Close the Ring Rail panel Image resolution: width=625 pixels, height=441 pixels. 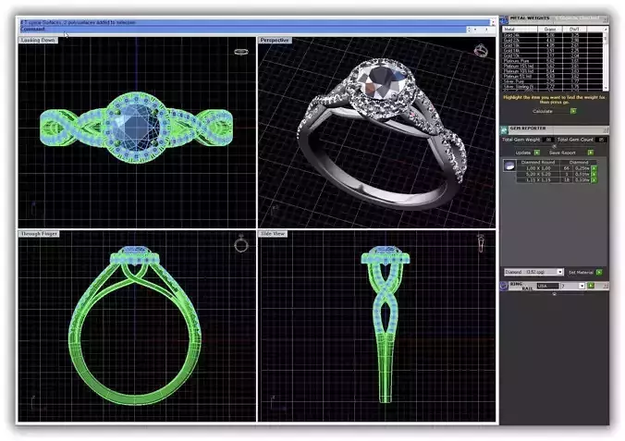pos(606,286)
